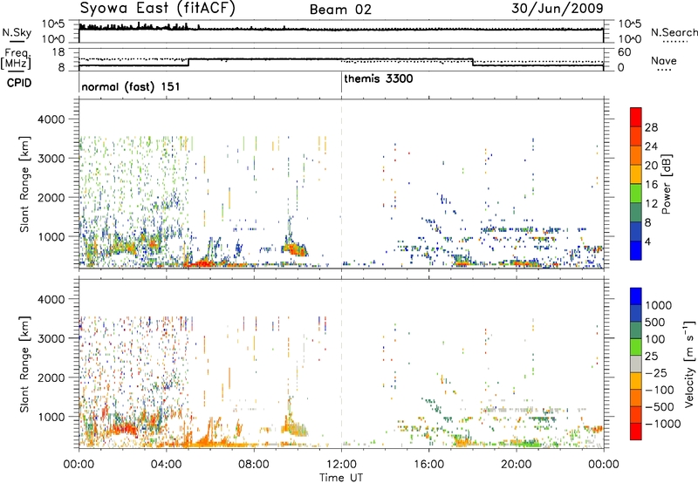Click the 'Power [dB]' color bar title
Viewport: 698px width, 483px height.
click(x=666, y=184)
